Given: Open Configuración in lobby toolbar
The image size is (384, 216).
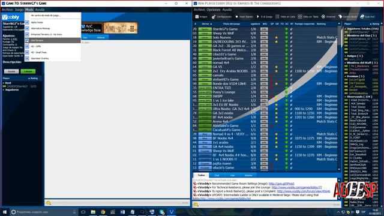Looking at the screenshot, I should point(221,17).
